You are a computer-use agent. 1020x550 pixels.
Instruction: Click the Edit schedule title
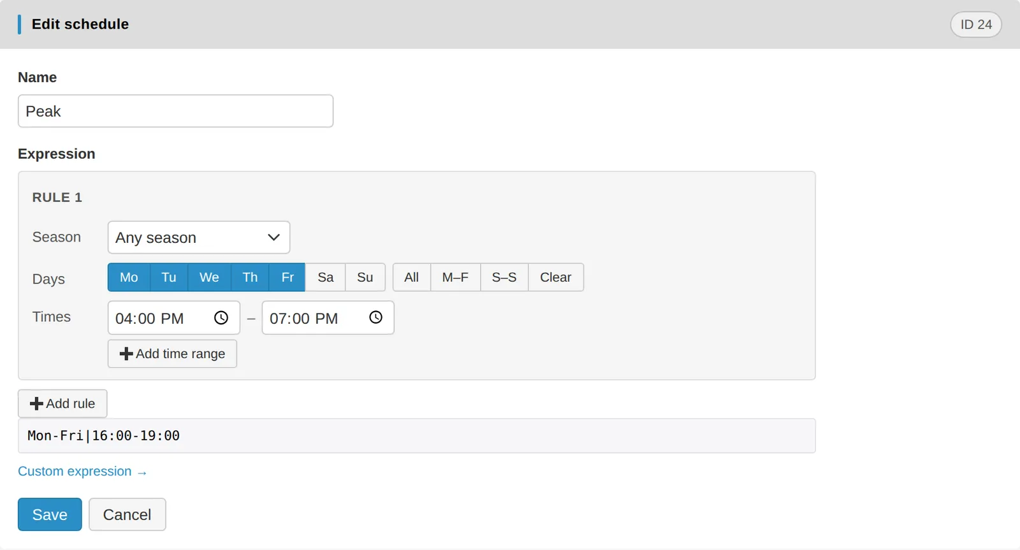click(80, 24)
